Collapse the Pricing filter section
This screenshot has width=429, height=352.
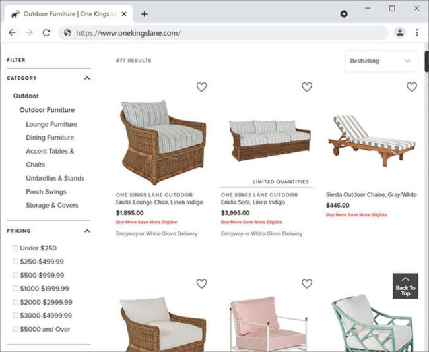click(x=87, y=231)
